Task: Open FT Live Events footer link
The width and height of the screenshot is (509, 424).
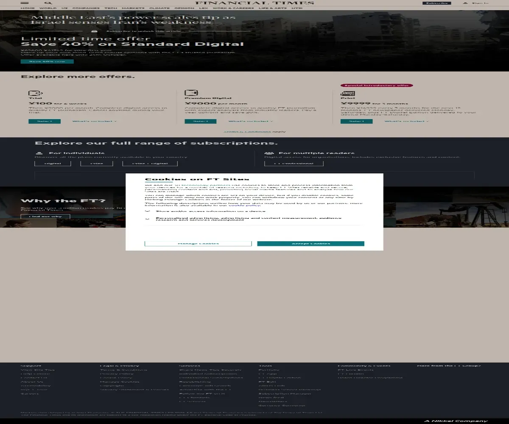Action: click(x=356, y=370)
